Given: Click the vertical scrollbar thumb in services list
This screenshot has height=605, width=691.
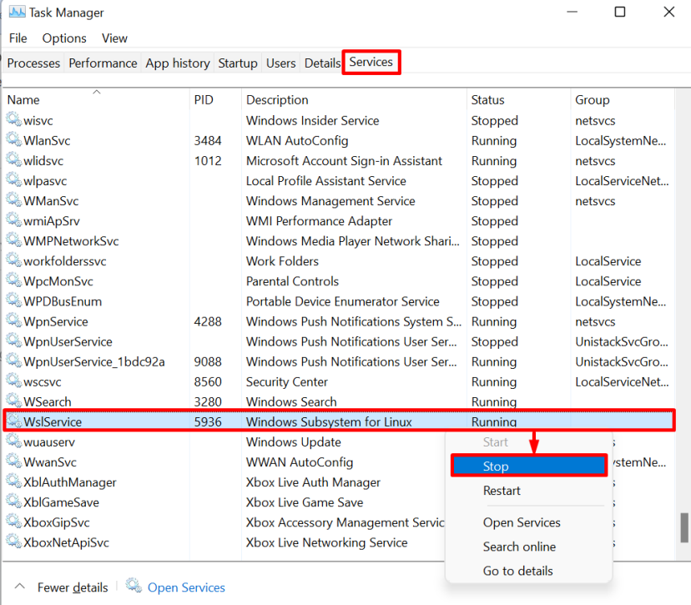Looking at the screenshot, I should (x=683, y=527).
